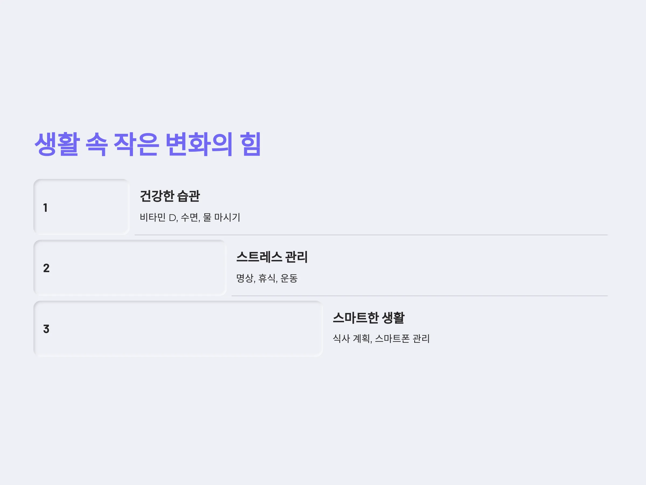This screenshot has height=485, width=646.
Task: Select the divider line below 스트레스 관리
Action: coord(420,296)
